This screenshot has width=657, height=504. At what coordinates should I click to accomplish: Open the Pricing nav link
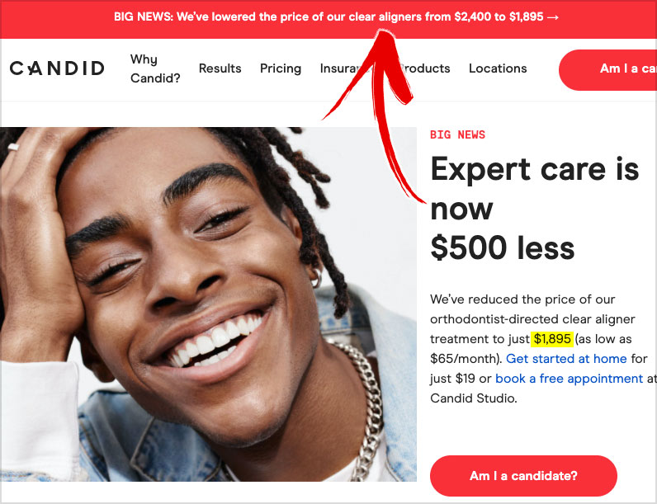(x=281, y=68)
